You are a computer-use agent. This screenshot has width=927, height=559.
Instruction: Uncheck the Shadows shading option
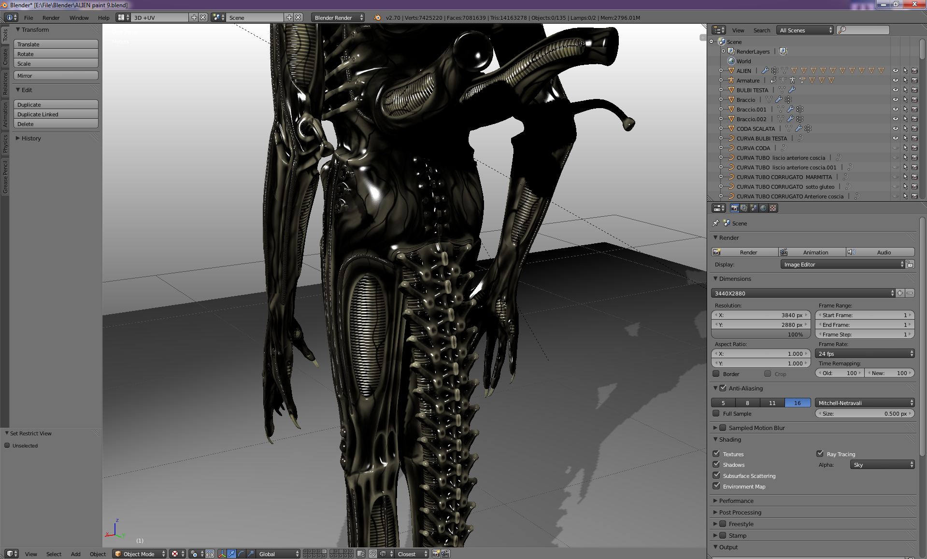pyautogui.click(x=716, y=464)
